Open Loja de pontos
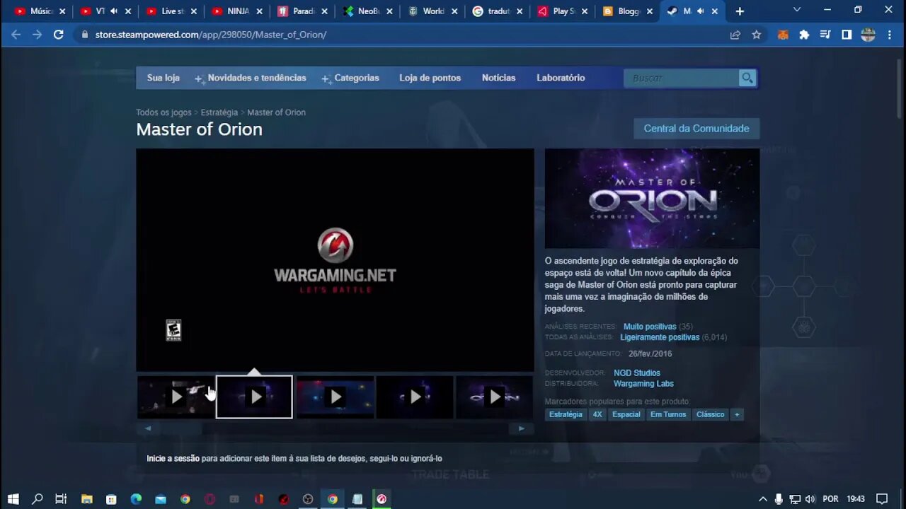Viewport: 906px width, 509px height. click(430, 78)
